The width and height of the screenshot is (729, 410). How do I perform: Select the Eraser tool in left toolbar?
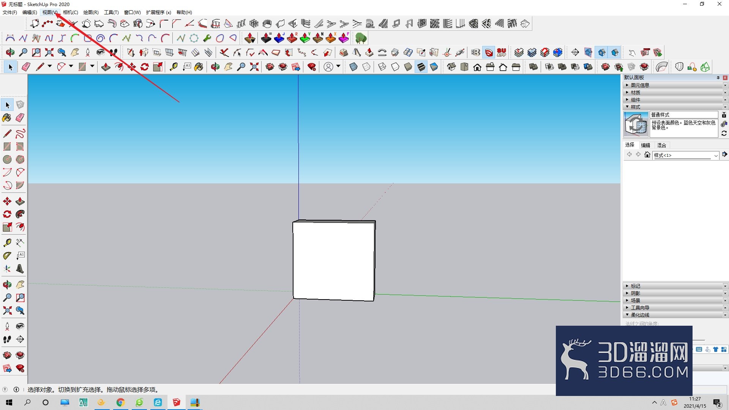20,118
